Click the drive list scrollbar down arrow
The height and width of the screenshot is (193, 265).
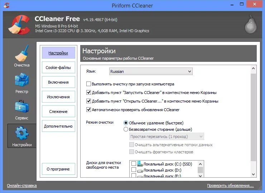click(x=200, y=176)
